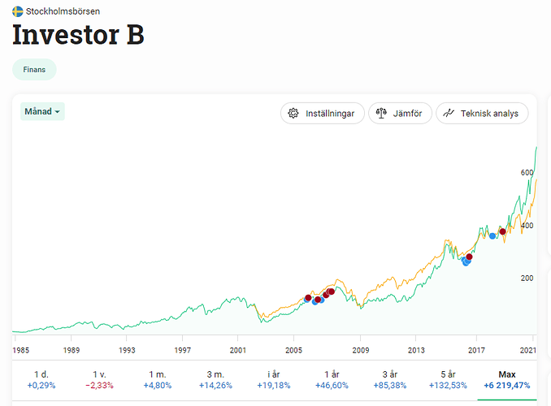This screenshot has height=406, width=551.
Task: Click the balance scale Jämför icon
Action: point(381,114)
